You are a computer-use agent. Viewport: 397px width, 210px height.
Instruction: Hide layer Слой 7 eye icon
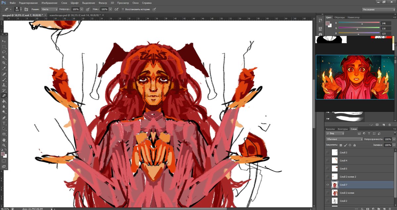tap(328, 185)
